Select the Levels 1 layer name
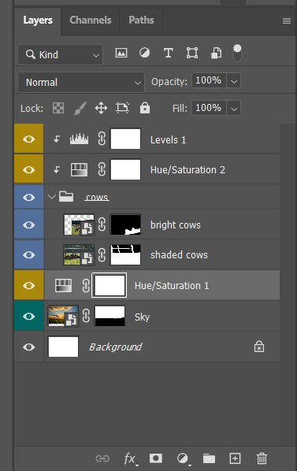This screenshot has width=297, height=471. pos(168,139)
